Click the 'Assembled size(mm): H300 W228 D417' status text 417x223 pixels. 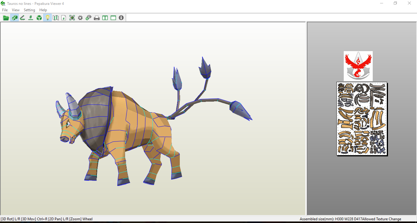pos(331,219)
